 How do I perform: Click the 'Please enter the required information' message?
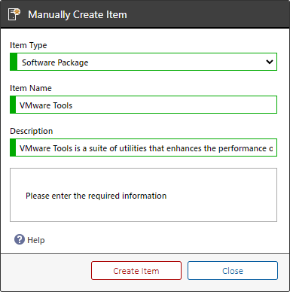point(96,196)
